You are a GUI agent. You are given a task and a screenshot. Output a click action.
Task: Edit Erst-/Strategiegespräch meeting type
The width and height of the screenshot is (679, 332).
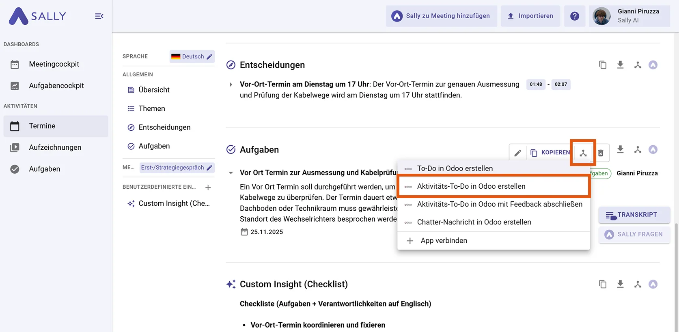pyautogui.click(x=177, y=168)
